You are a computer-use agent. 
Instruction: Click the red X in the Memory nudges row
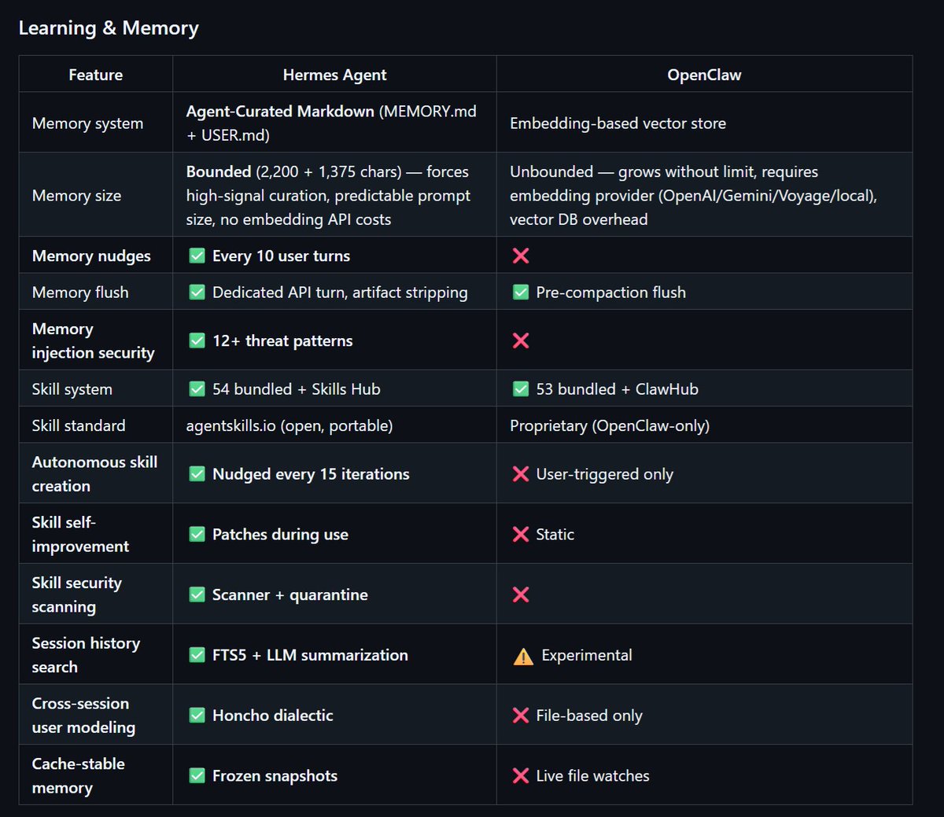pos(521,256)
